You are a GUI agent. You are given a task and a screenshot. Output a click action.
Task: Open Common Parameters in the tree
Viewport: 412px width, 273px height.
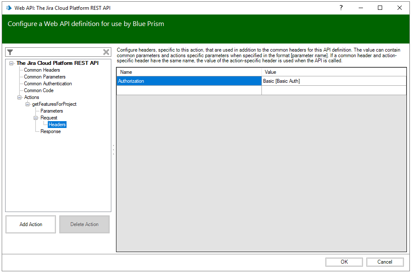(x=44, y=77)
